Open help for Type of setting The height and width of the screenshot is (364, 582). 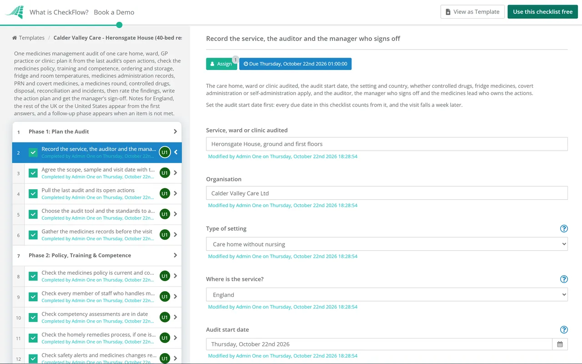tap(564, 228)
